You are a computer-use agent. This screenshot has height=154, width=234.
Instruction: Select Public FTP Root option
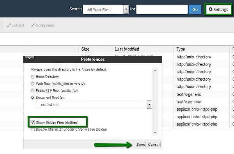[x=32, y=90]
